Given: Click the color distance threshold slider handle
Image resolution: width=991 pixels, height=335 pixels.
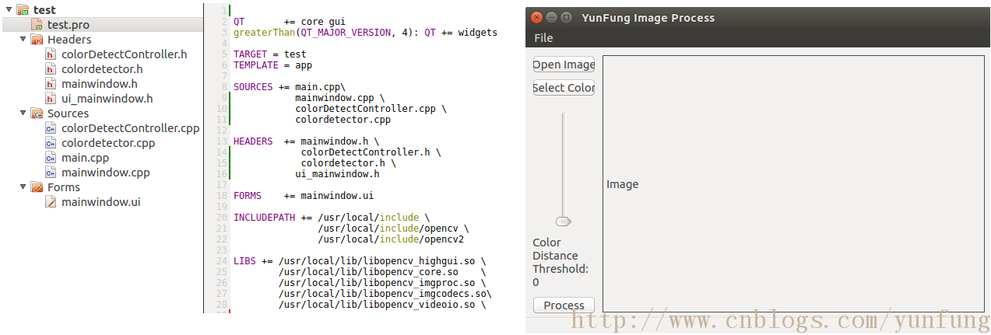Looking at the screenshot, I should 564,222.
